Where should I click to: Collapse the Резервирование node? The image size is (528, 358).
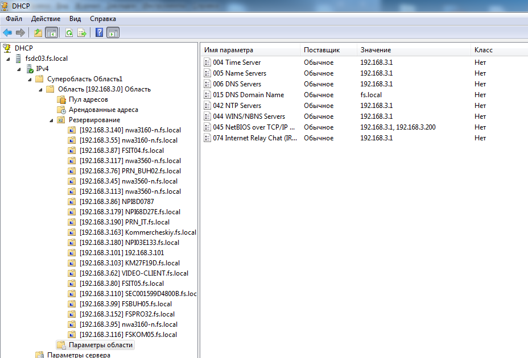pos(51,120)
